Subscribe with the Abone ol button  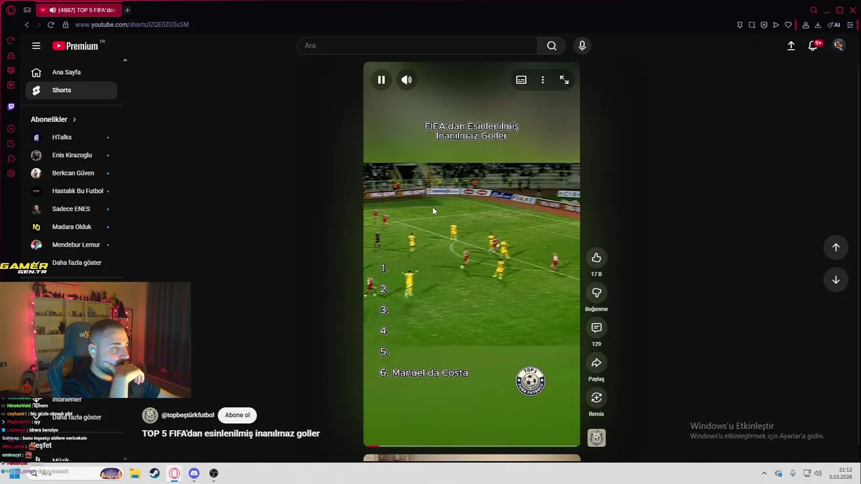click(237, 415)
